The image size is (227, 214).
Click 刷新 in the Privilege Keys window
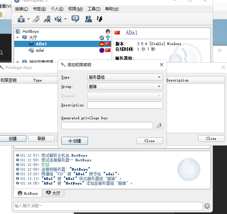pyautogui.click(x=41, y=138)
